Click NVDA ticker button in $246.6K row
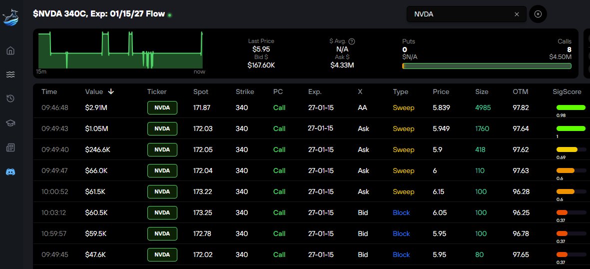The image size is (590, 269). [162, 150]
